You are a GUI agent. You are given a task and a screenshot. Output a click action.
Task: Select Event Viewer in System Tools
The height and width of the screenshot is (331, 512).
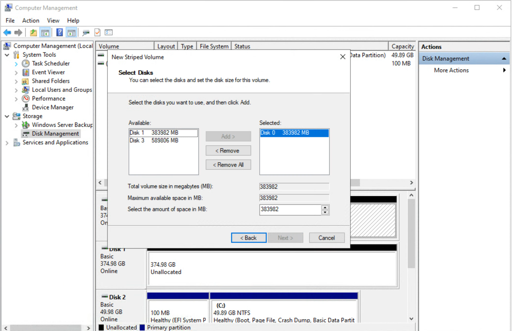coord(48,72)
